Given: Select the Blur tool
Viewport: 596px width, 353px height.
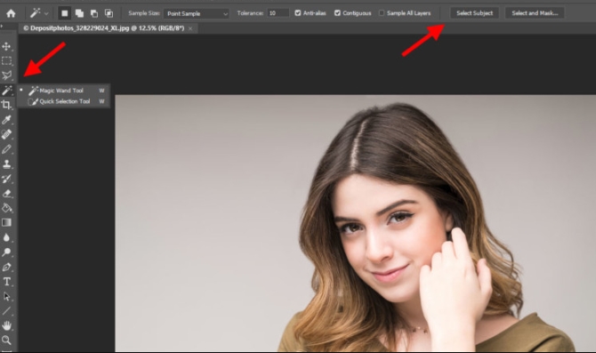Looking at the screenshot, I should click(6, 237).
